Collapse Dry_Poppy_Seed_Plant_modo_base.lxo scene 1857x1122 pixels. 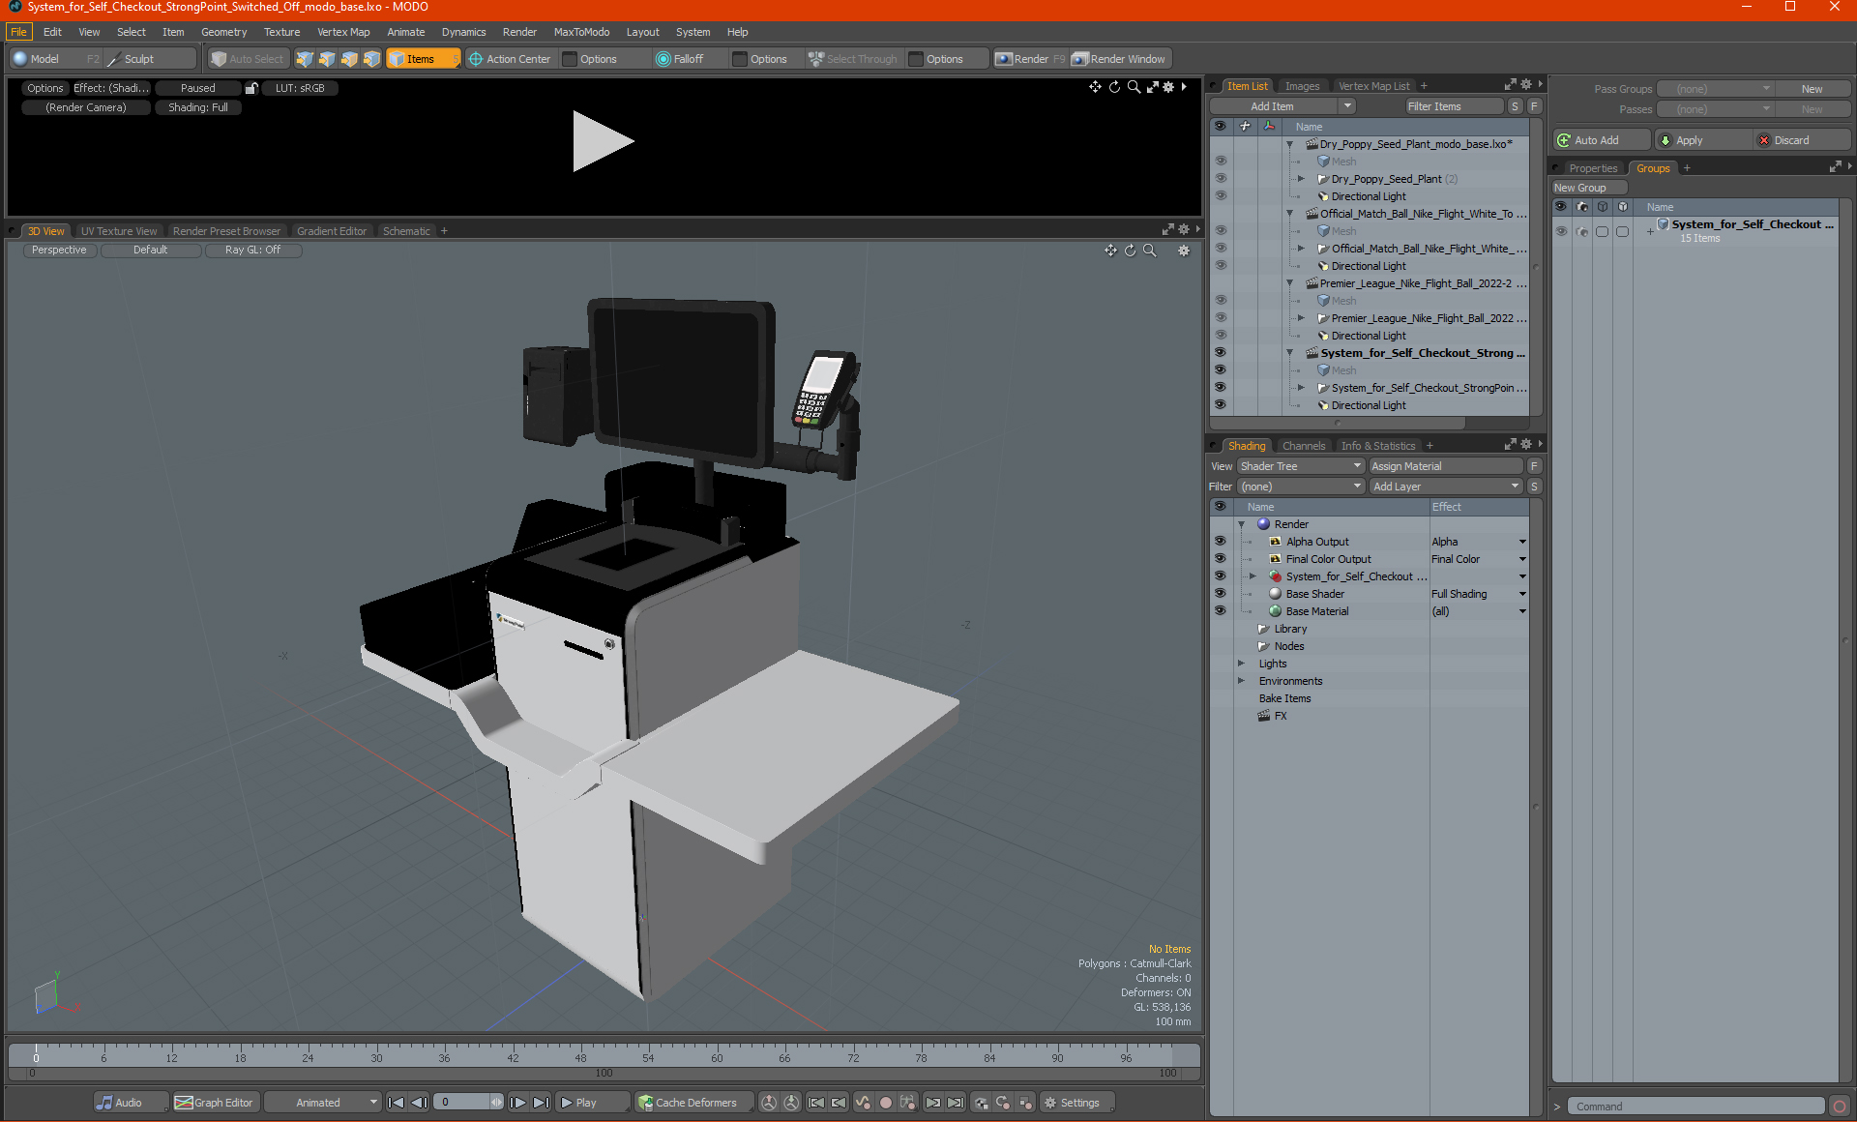pos(1289,144)
